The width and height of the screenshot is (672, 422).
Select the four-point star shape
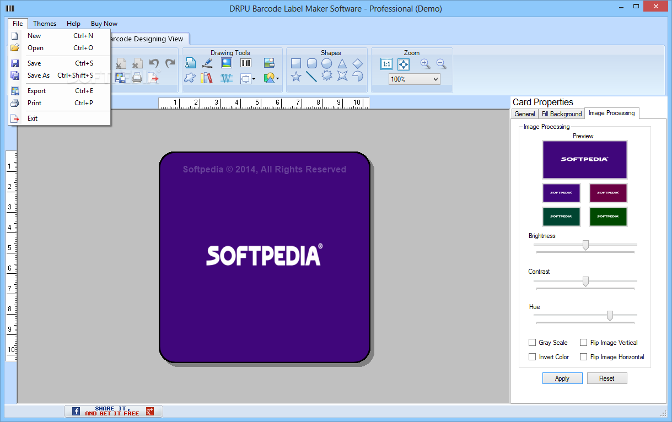click(x=342, y=77)
